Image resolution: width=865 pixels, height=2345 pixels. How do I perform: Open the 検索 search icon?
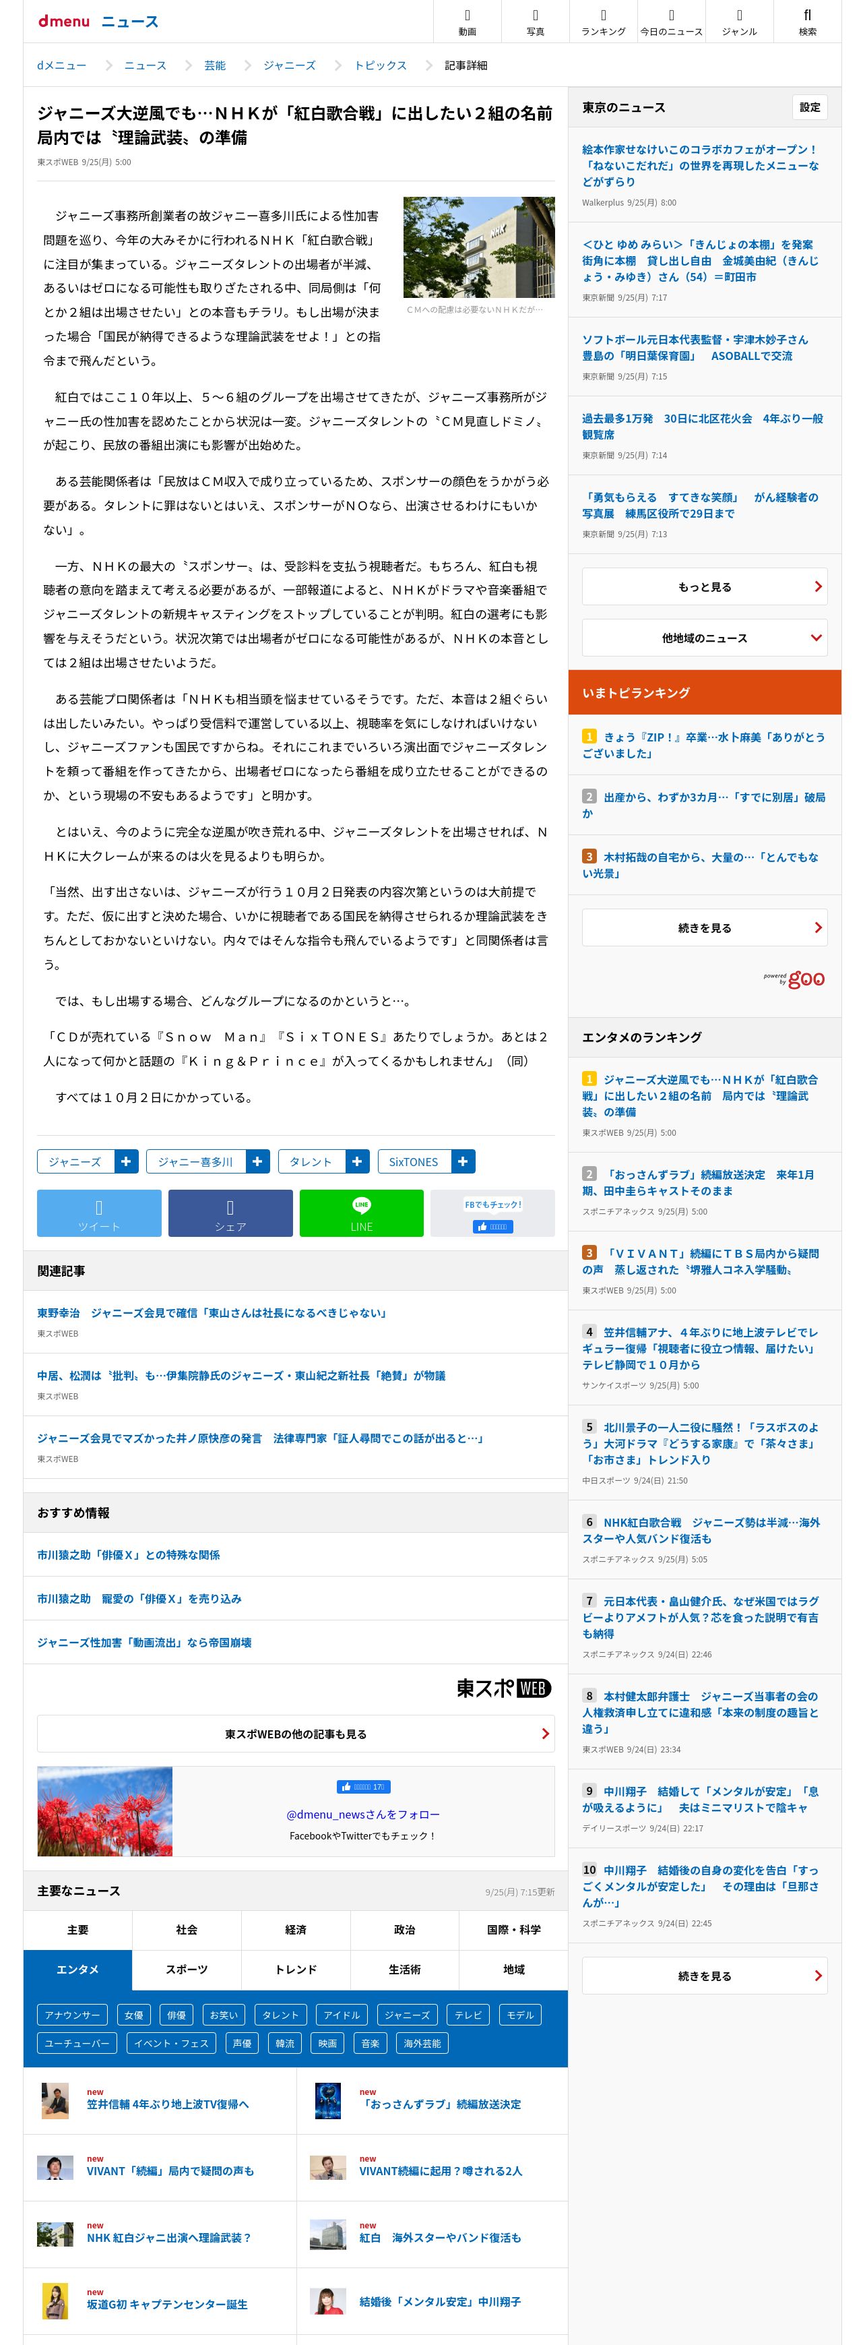pyautogui.click(x=807, y=21)
